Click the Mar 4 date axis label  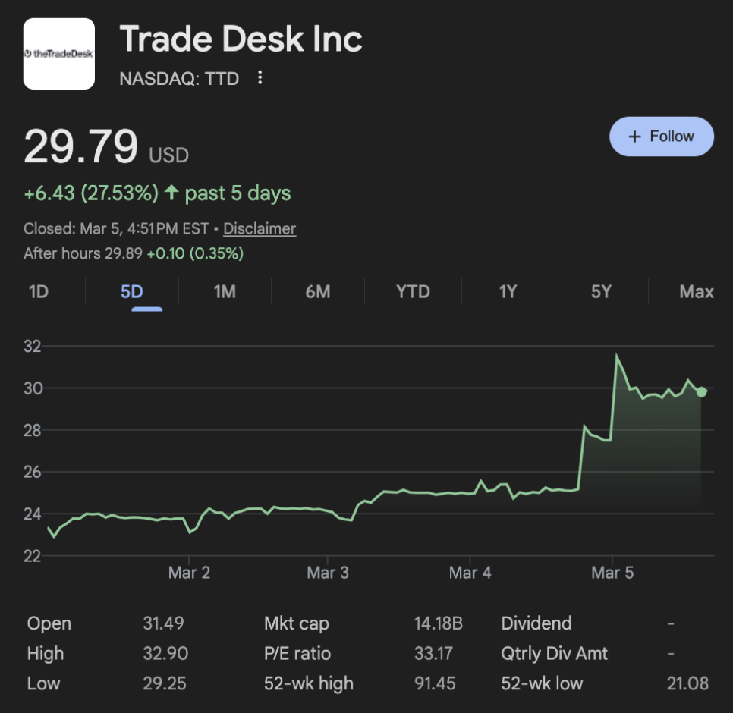(x=470, y=573)
